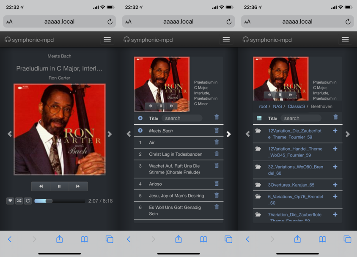Toggle shuffle playback mode
The width and height of the screenshot is (357, 257).
(19, 201)
